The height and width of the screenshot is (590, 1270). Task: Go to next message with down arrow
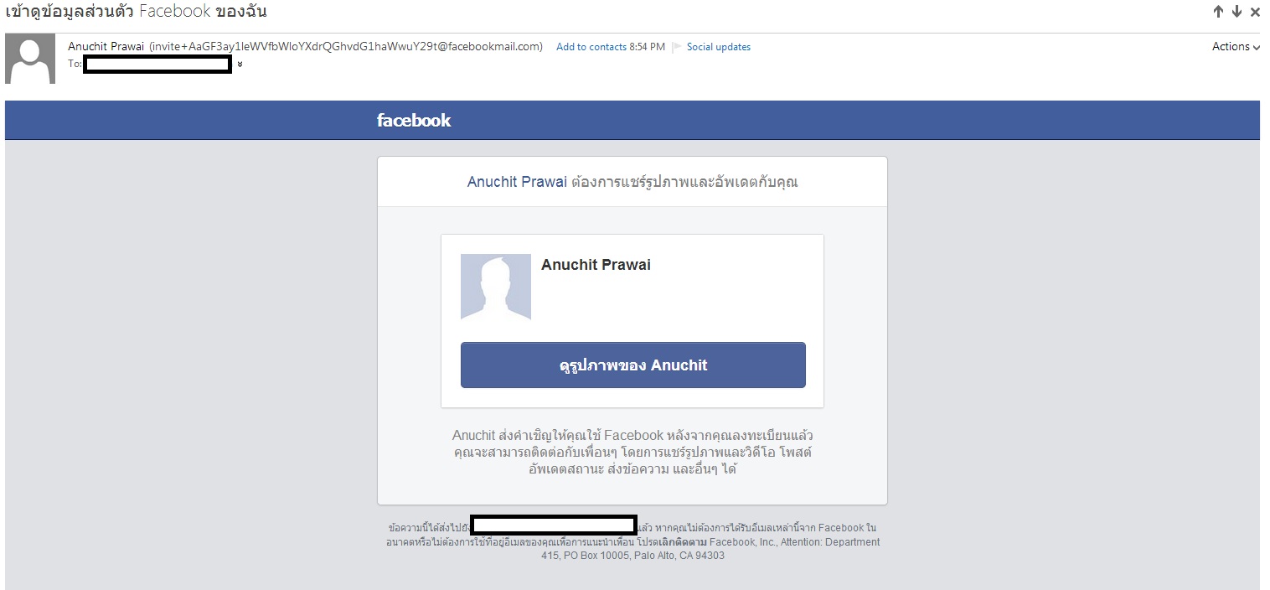click(x=1237, y=12)
